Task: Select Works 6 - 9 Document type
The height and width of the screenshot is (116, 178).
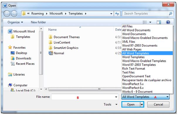Action: pos(147,92)
